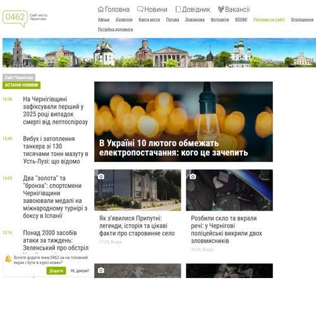Open the Довідник menu item

coord(196,9)
